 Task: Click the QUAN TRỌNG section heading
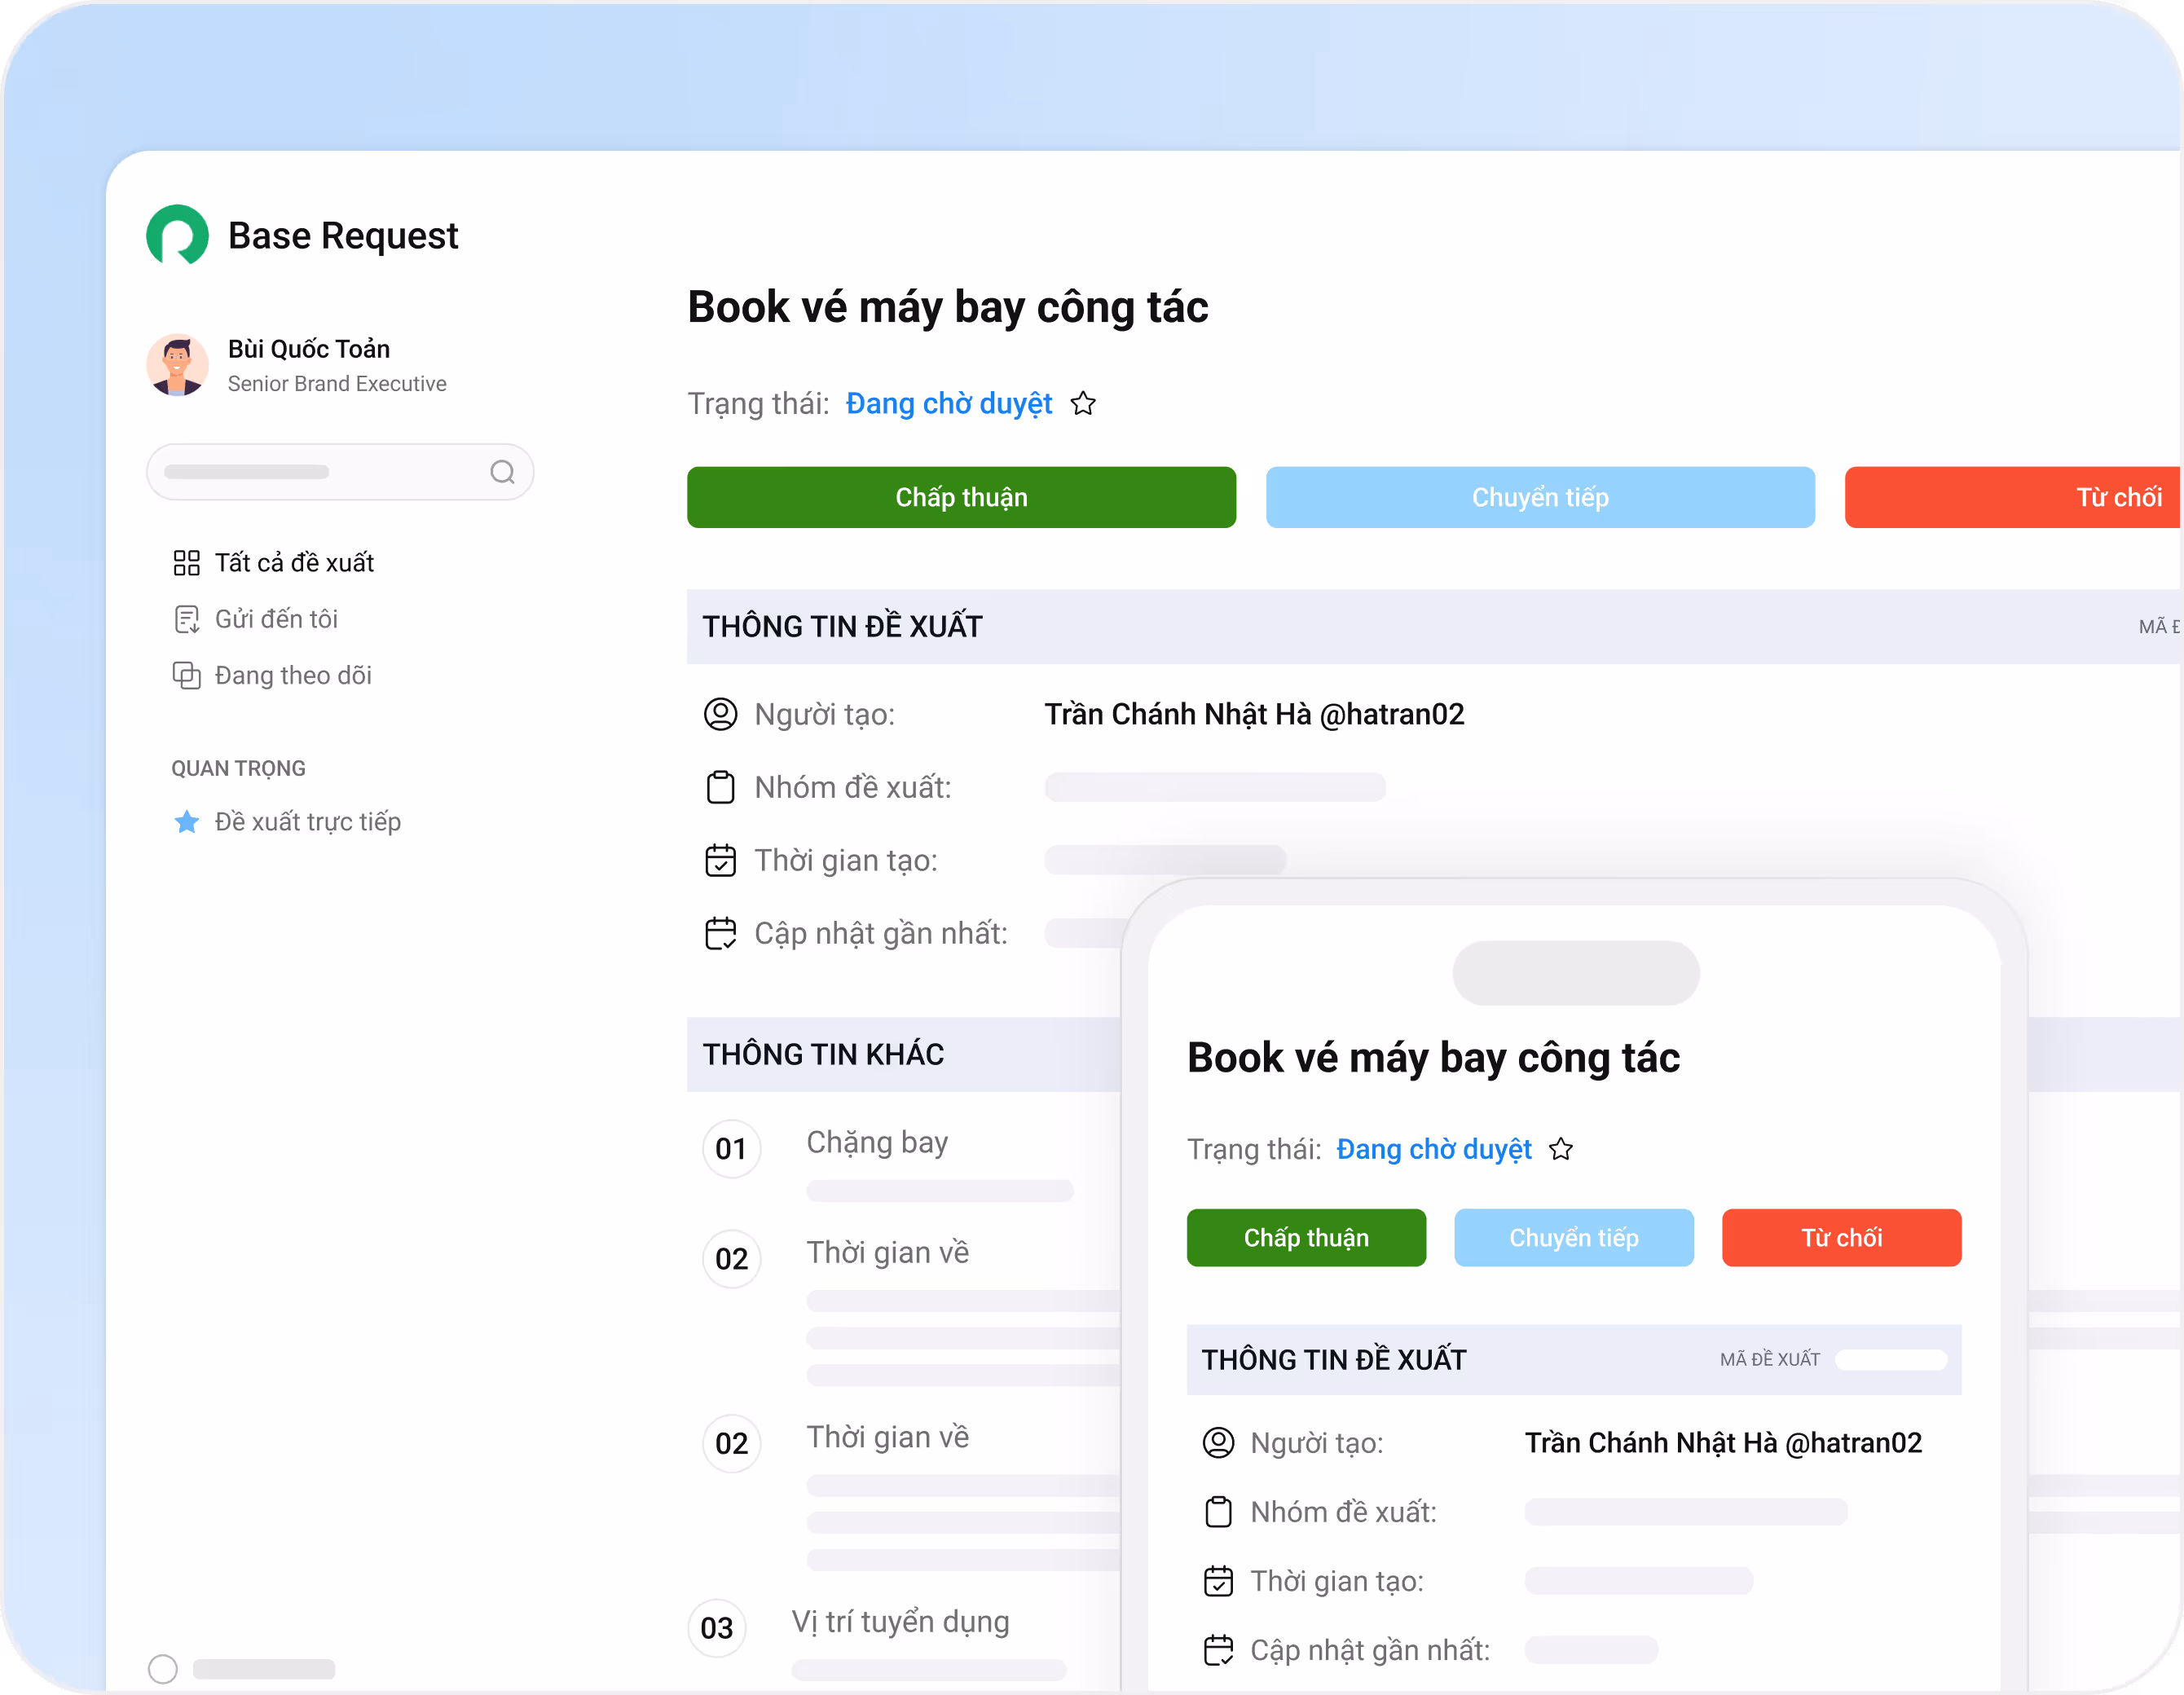point(238,769)
